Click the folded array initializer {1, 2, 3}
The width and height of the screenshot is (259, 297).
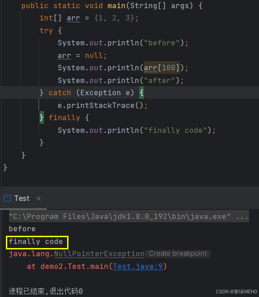(x=114, y=18)
